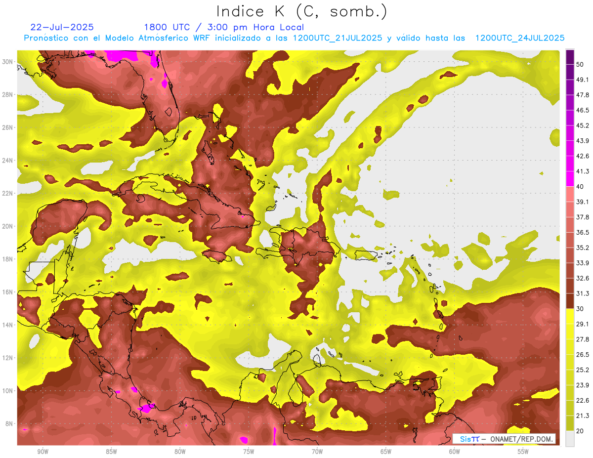Click the '14N' latitude label
This screenshot has width=593, height=458.
coord(8,325)
